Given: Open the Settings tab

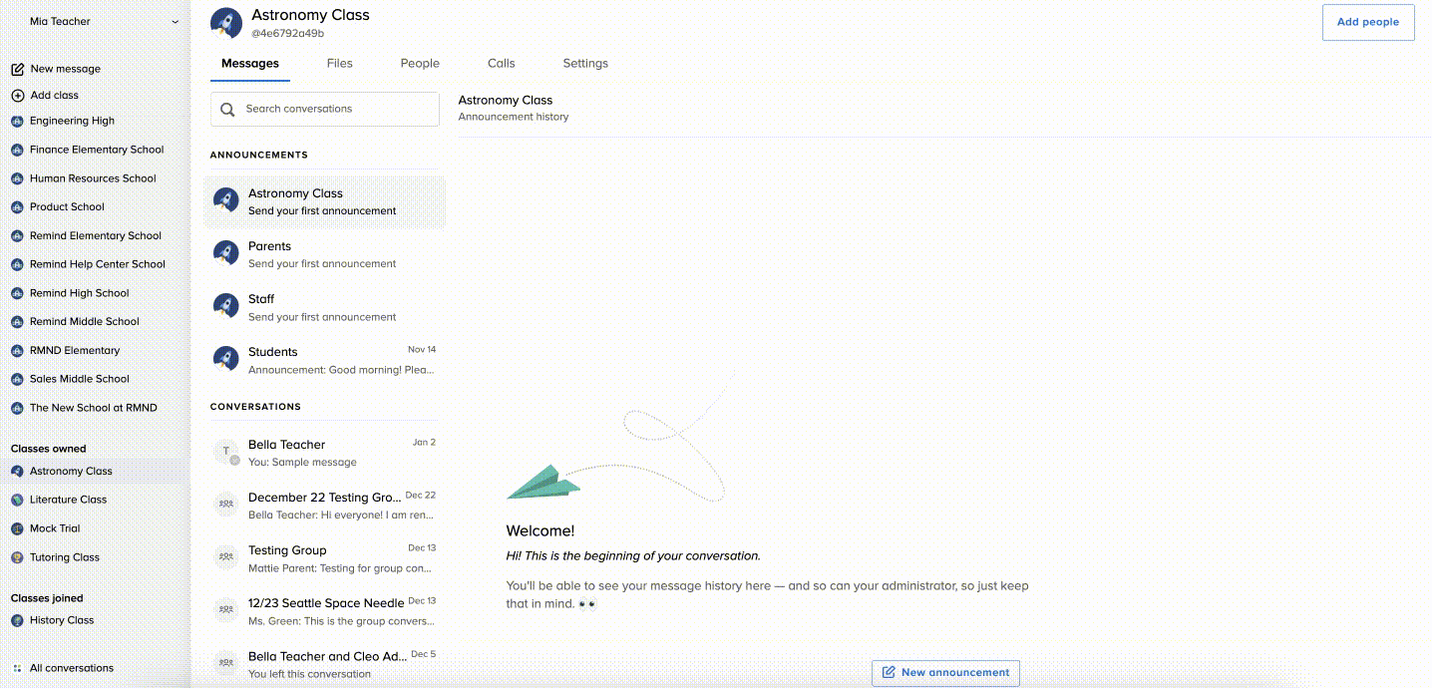Looking at the screenshot, I should coord(585,63).
